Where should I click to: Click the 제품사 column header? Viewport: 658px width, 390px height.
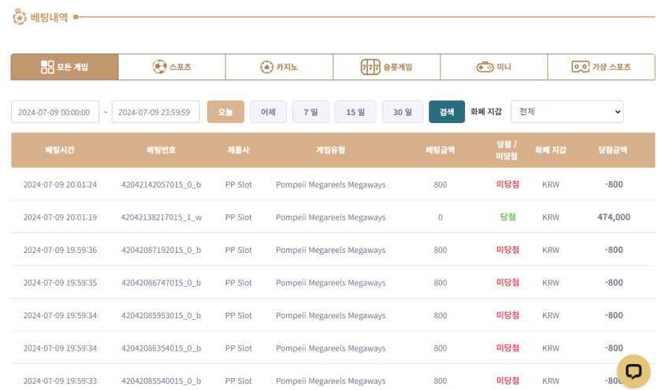pos(238,150)
